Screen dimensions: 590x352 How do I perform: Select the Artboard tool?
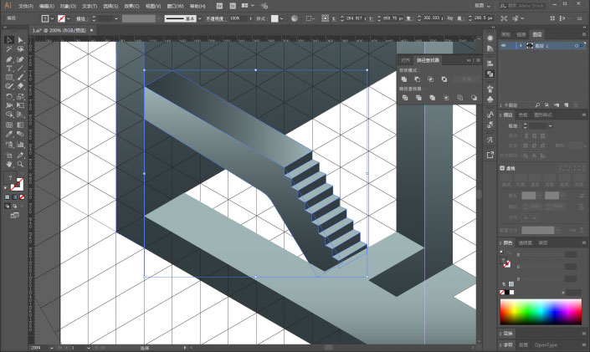pyautogui.click(x=9, y=155)
